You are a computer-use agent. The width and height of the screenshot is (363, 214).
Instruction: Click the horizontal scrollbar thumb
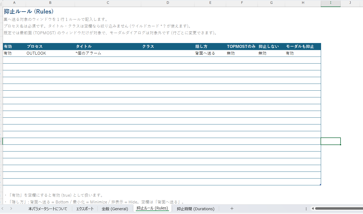[x=339, y=209]
